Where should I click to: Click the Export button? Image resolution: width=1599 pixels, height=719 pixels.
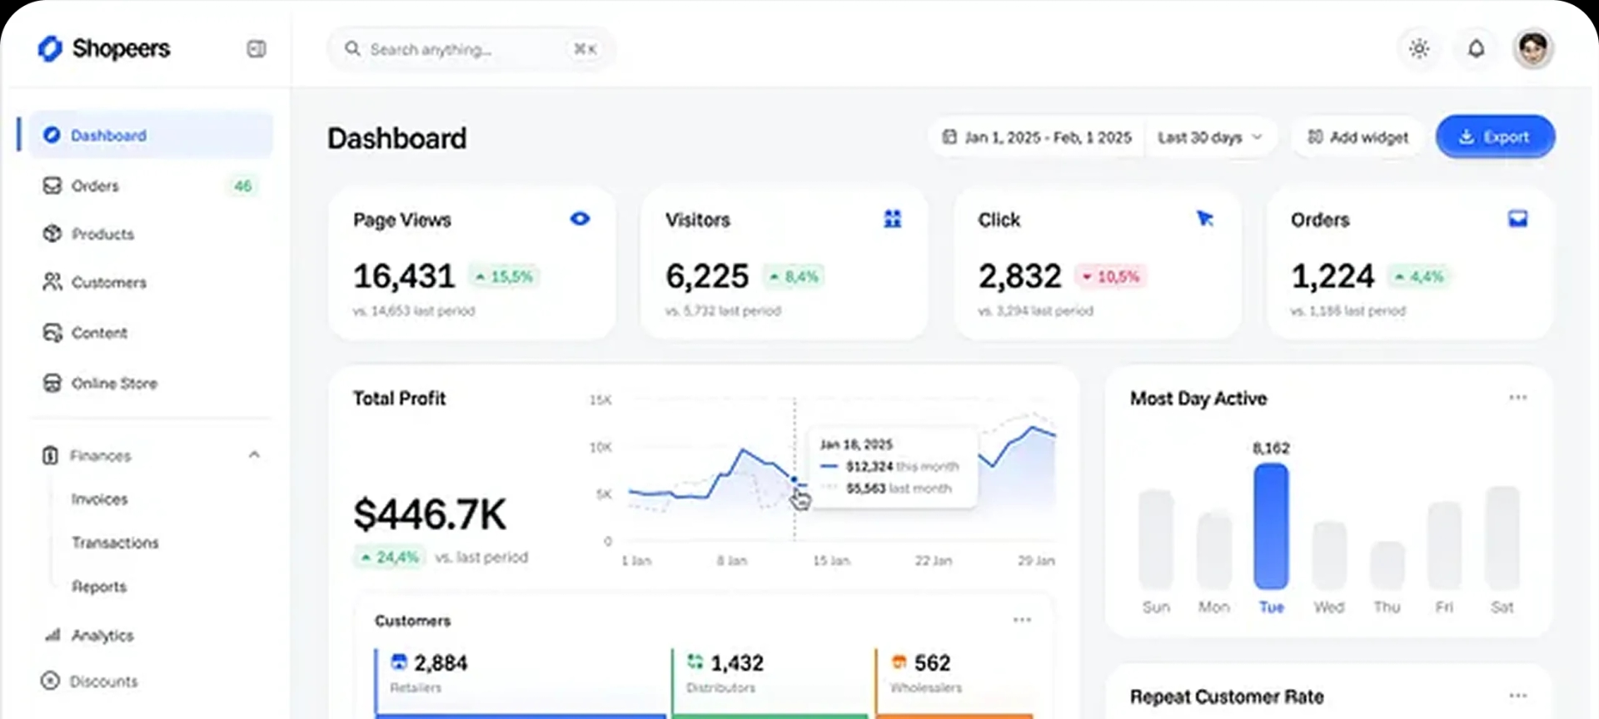tap(1495, 136)
